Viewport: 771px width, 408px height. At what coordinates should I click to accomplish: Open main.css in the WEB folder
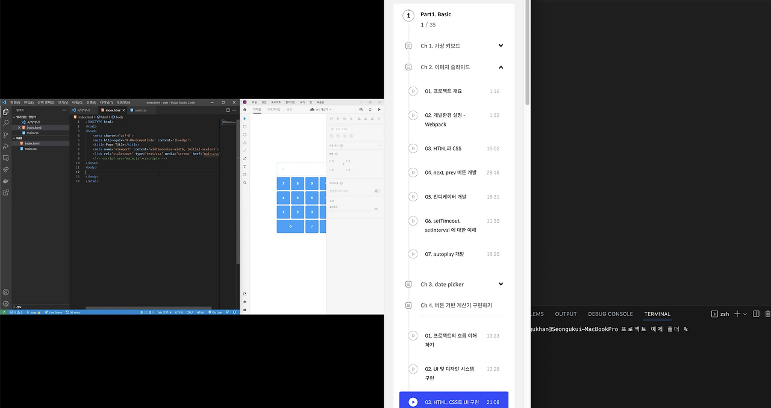31,149
